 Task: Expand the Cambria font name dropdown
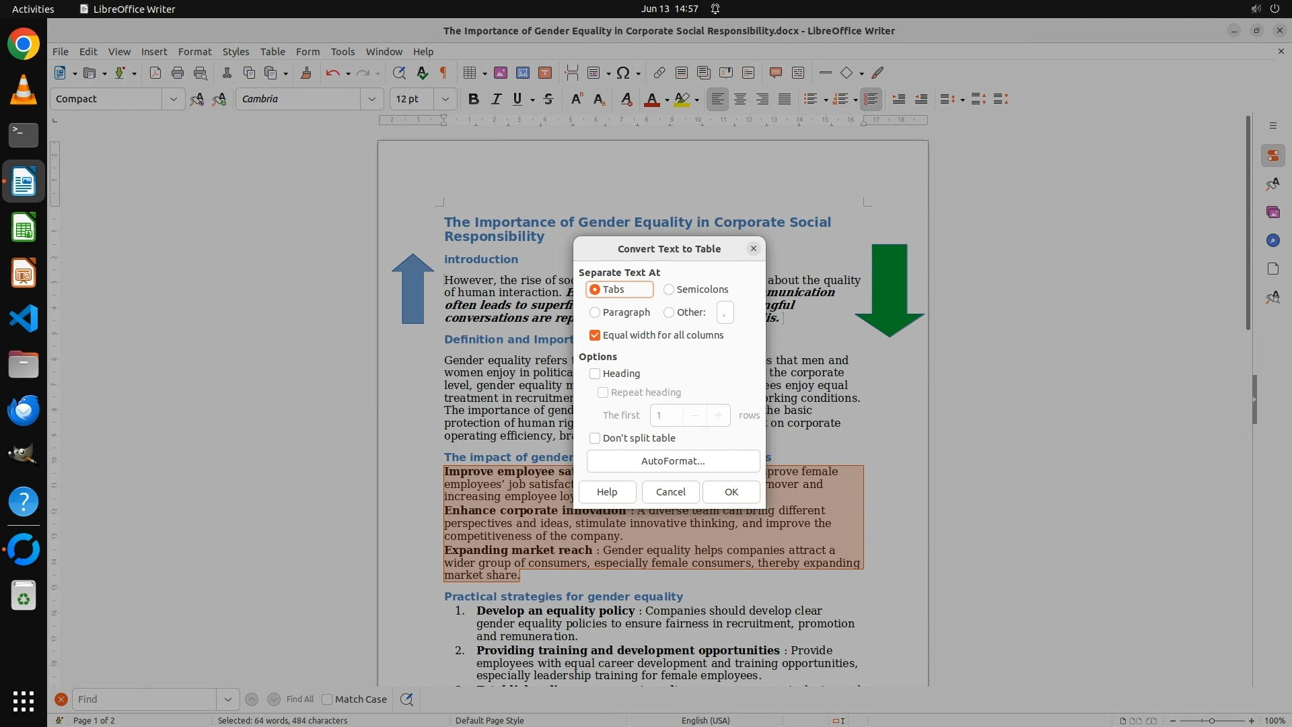click(x=371, y=99)
